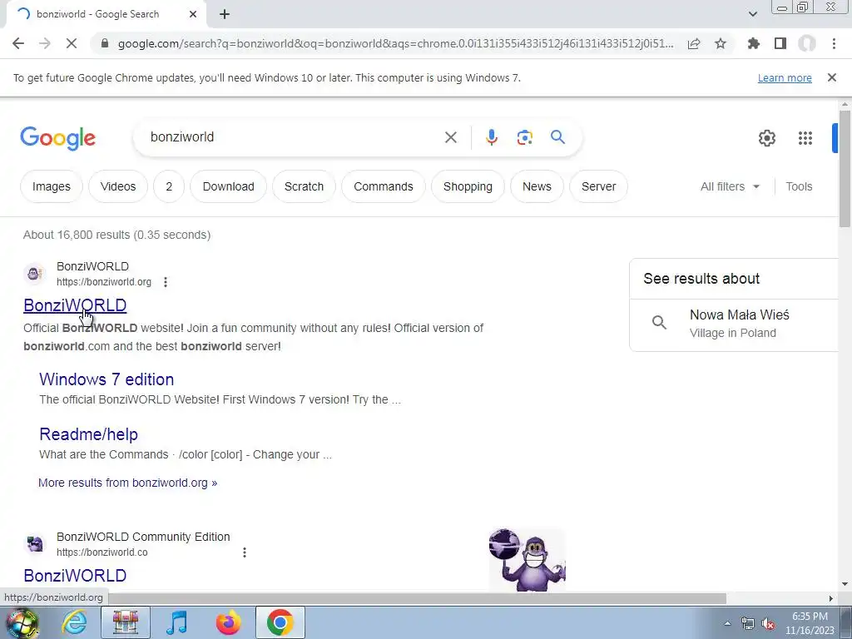Open options for BonziWORLD Community Edition result
The width and height of the screenshot is (852, 639).
coord(245,552)
